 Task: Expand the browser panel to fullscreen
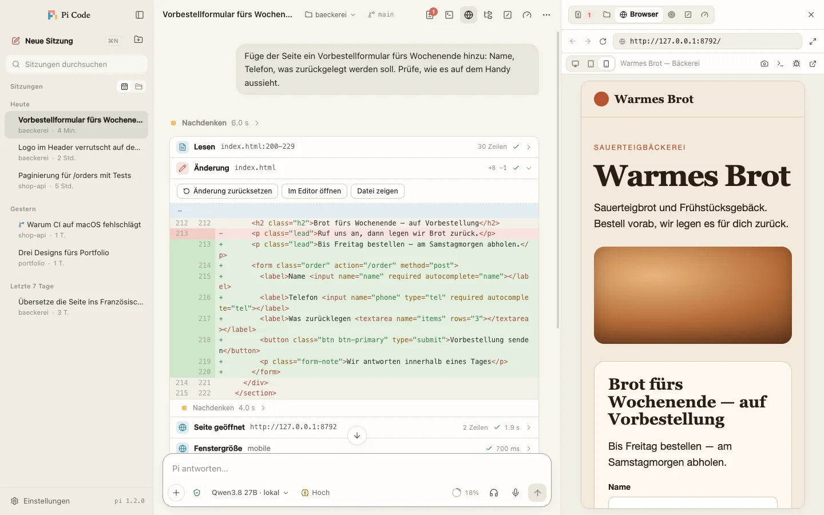(813, 41)
